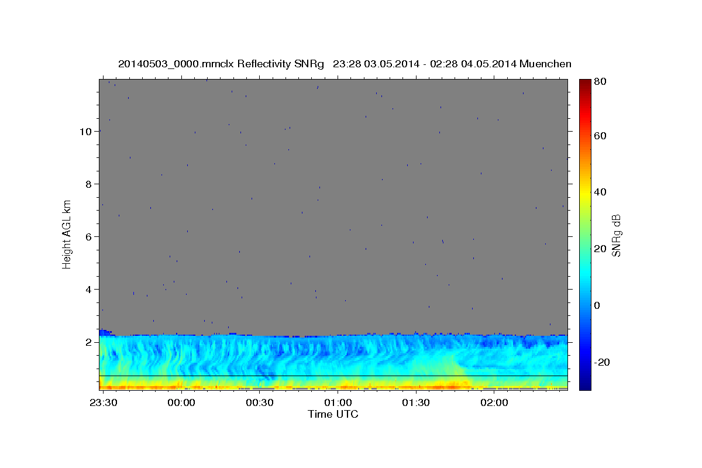
Task: Click the 01:30 time tick label
Action: pyautogui.click(x=416, y=404)
